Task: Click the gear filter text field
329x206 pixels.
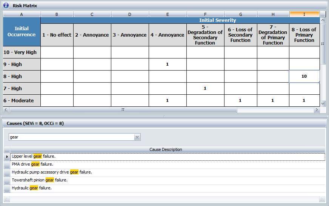Action: click(71, 137)
